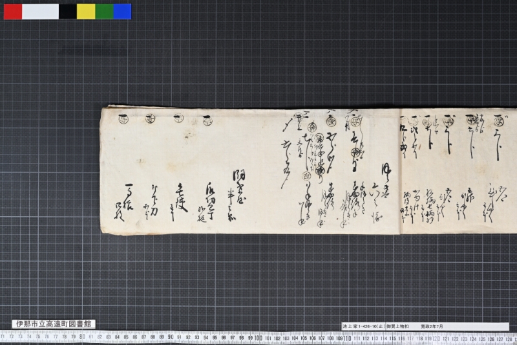Click the black color calibration patch

pos(68,12)
